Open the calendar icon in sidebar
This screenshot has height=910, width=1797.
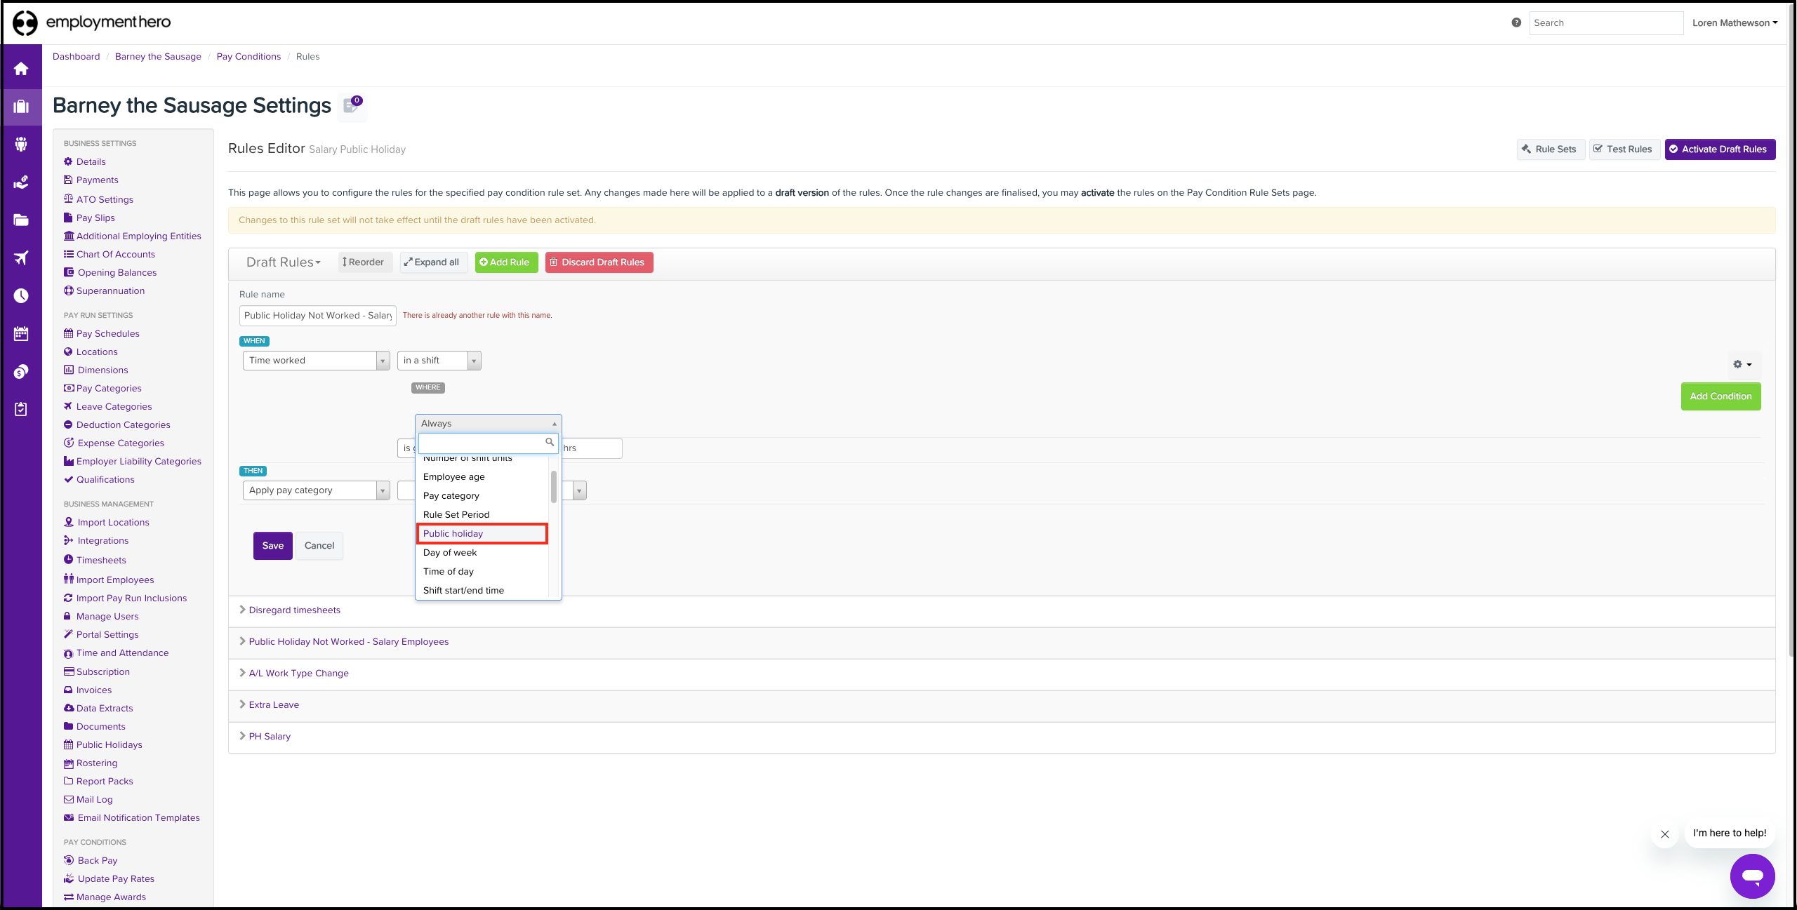(x=21, y=333)
